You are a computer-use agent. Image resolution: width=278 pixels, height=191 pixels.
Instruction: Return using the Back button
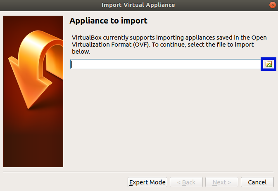tap(186, 182)
